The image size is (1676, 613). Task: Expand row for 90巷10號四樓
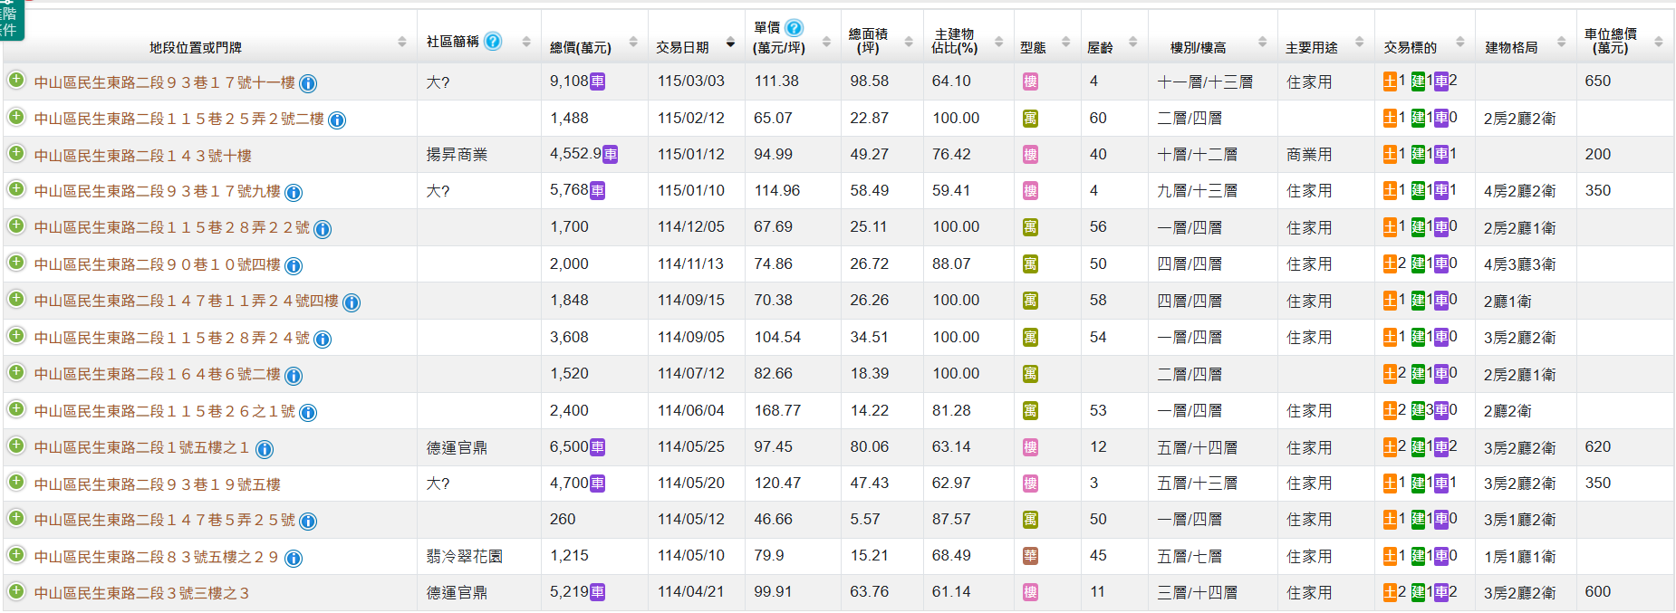tap(16, 263)
